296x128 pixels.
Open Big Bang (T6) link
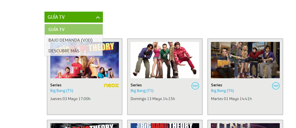pos(223,91)
